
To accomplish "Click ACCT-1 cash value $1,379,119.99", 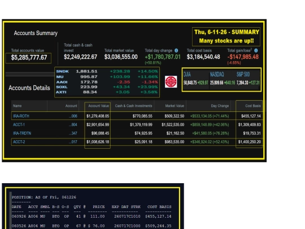I will click(x=141, y=124).
